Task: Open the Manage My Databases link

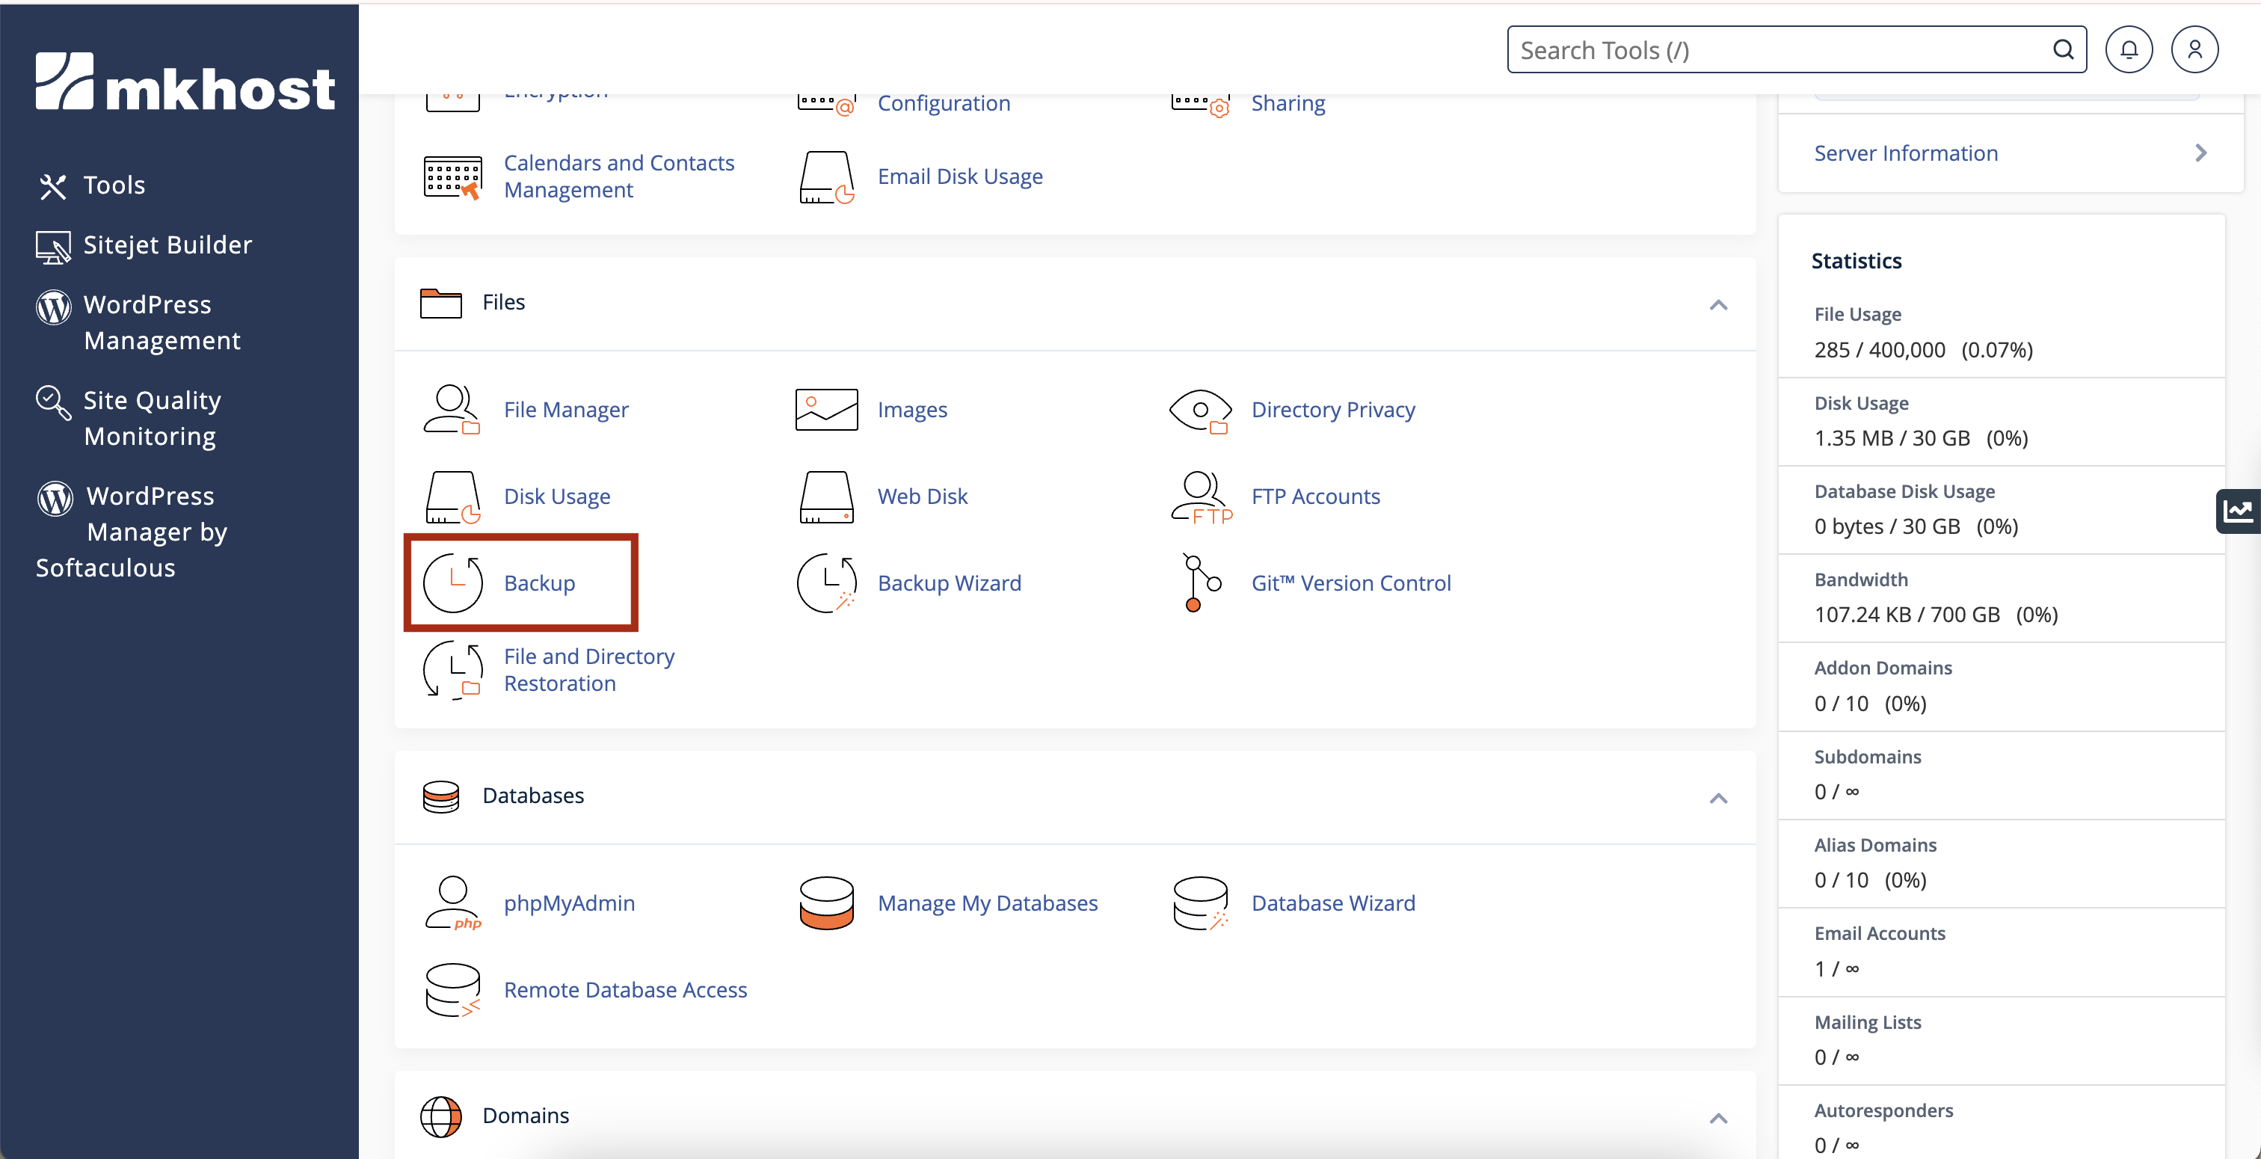Action: click(x=986, y=903)
